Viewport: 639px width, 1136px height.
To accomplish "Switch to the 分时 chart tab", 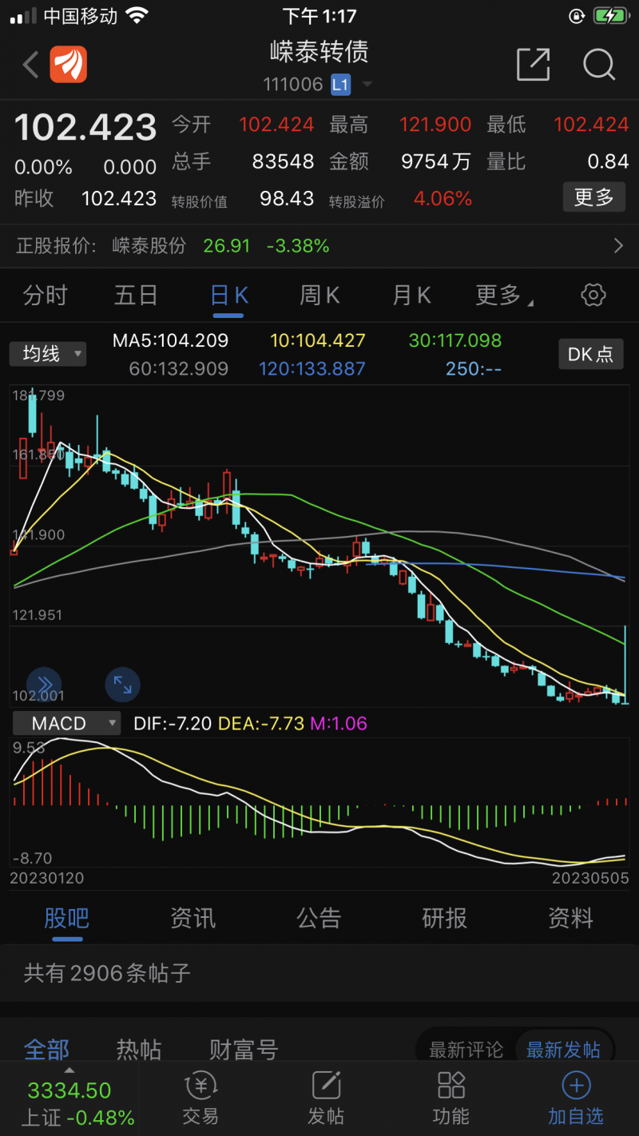I will coord(46,296).
